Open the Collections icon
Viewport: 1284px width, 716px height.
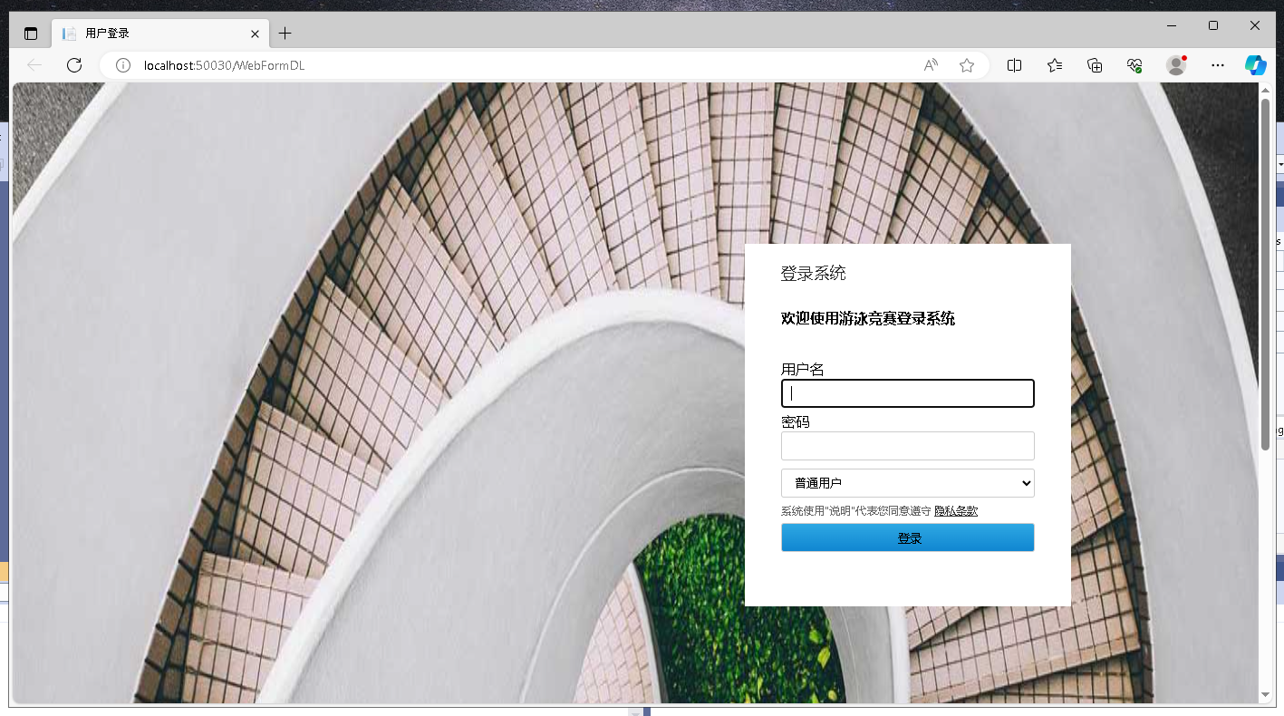[x=1095, y=65]
